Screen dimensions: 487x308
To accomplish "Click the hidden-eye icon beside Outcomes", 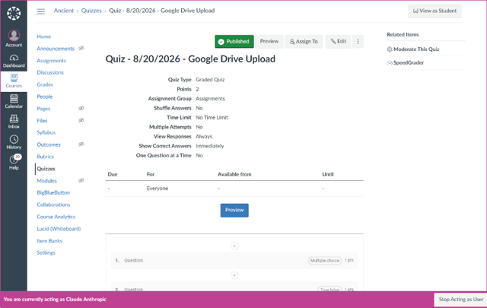I will [x=81, y=144].
